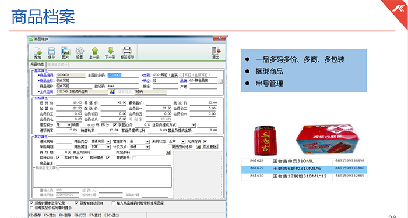Screen dimensions: 408x218
Task: Toggle the 允许促销 checkbox
Action: [x=205, y=141]
